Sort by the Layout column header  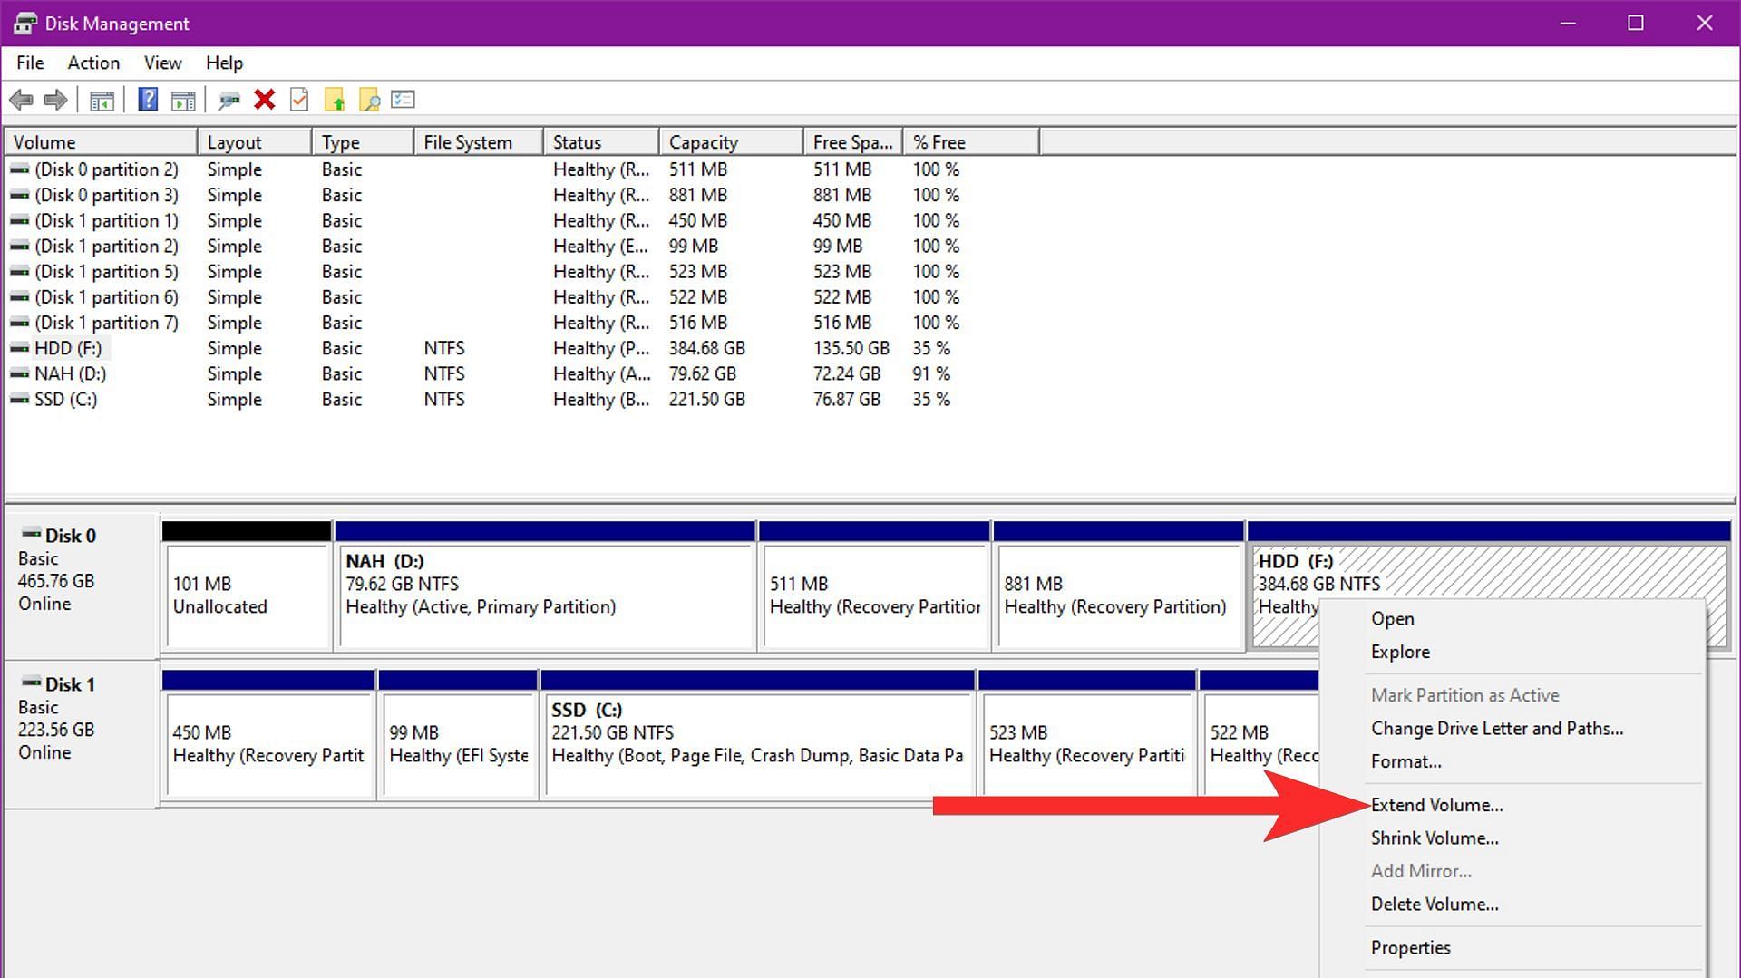[255, 142]
